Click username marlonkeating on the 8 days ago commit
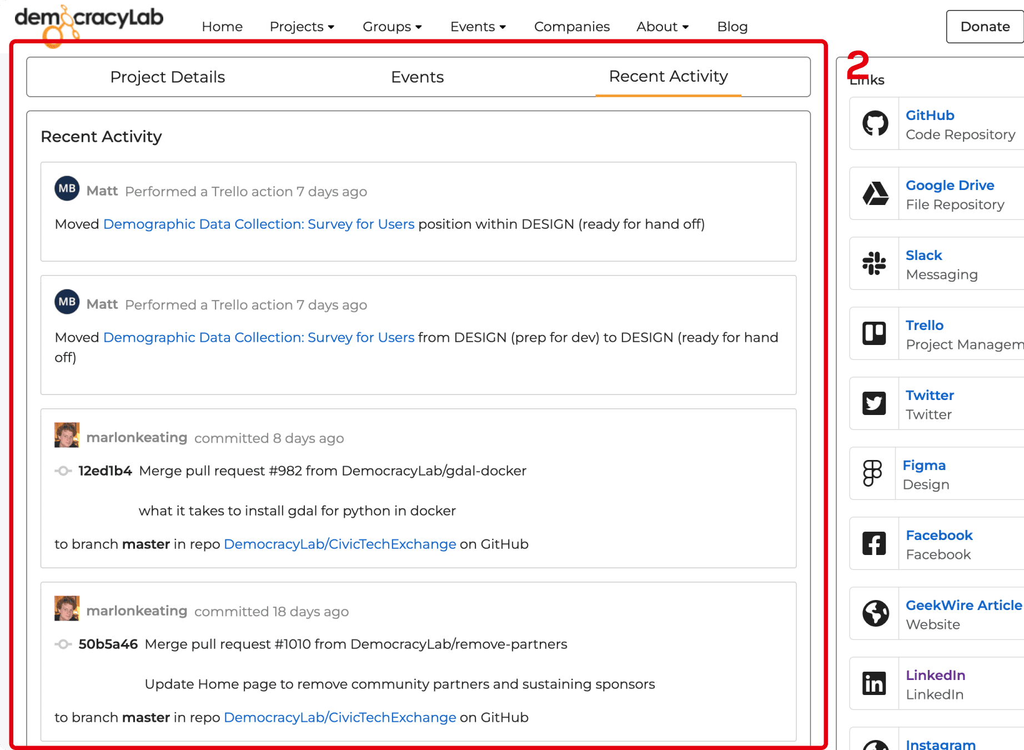This screenshot has height=750, width=1024. (137, 438)
